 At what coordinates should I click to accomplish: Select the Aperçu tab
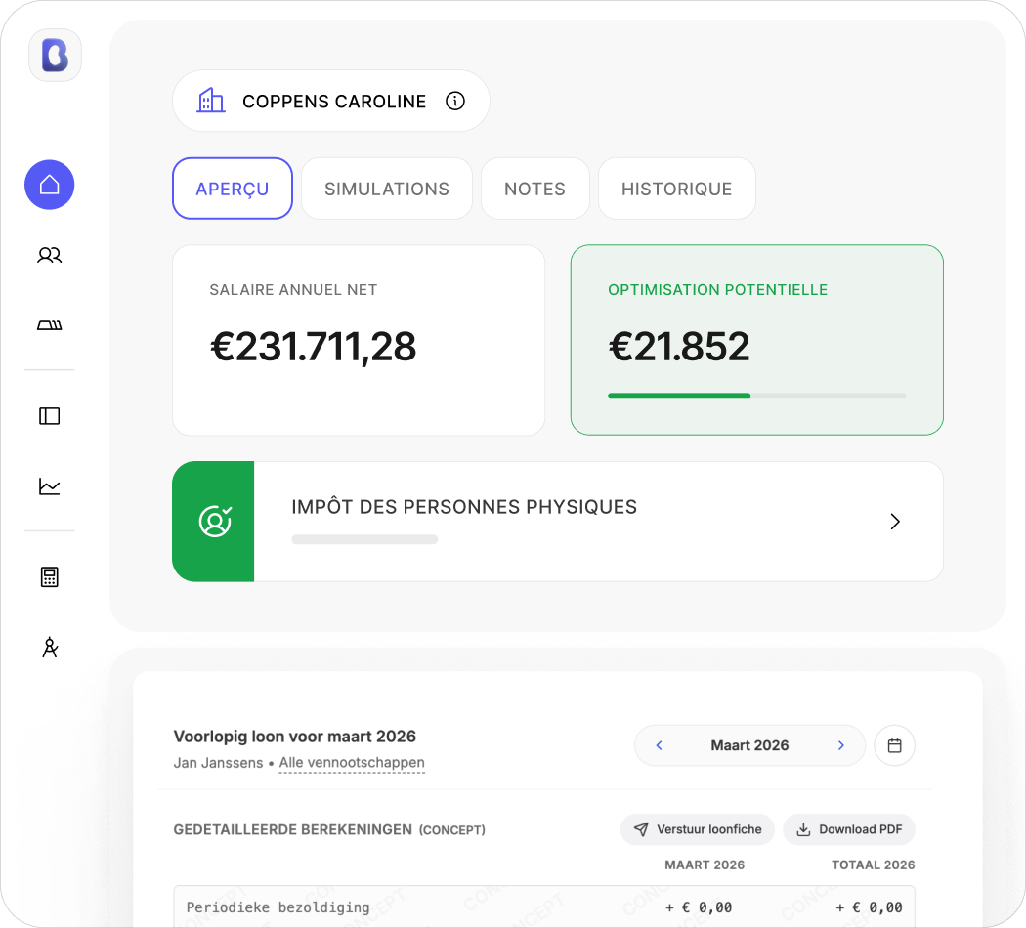tap(233, 189)
